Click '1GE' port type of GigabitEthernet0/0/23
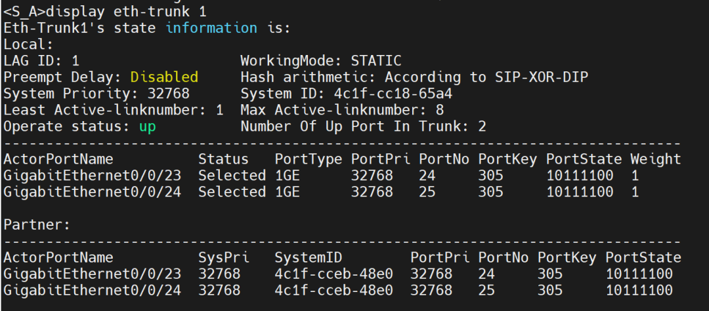Screen dimensions: 709x311 coord(287,175)
